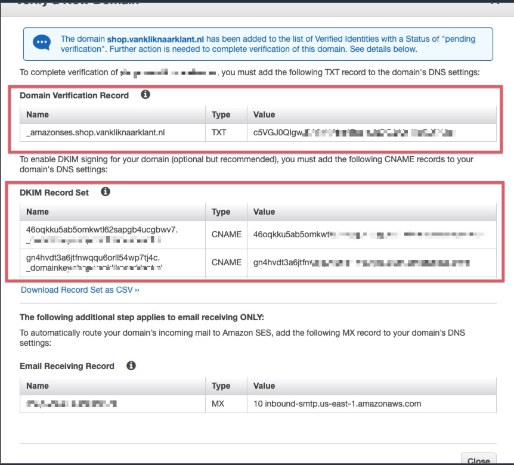
Task: Click shop.vankliknaarklant.nl in the blue notice
Action: (x=156, y=39)
